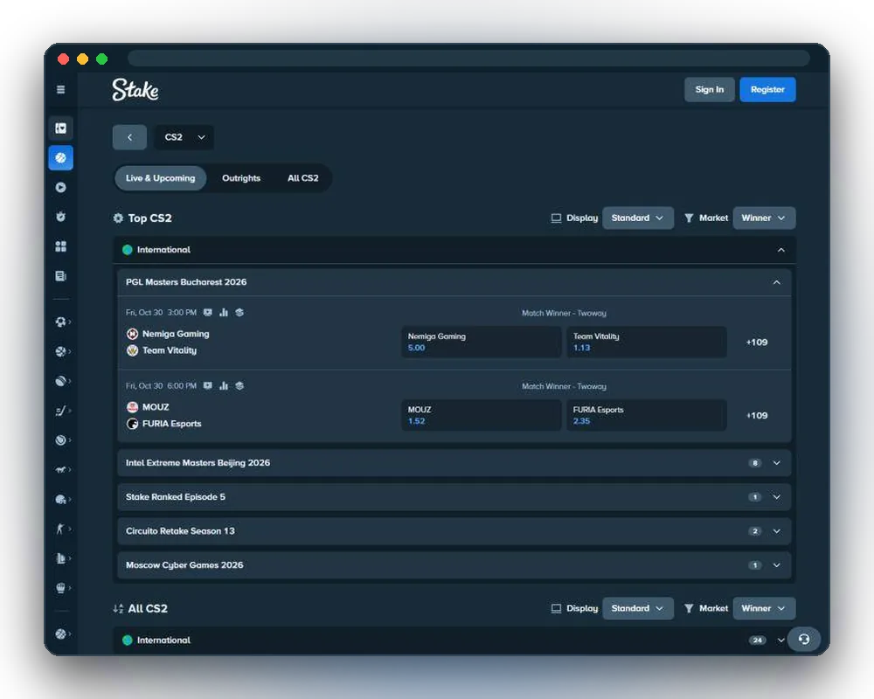Open the news sheet icon in sidebar
Viewport: 874px width, 699px height.
[x=61, y=276]
